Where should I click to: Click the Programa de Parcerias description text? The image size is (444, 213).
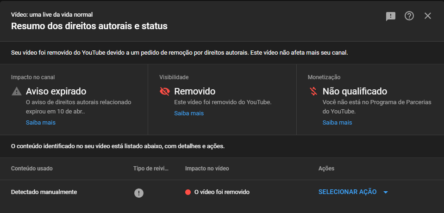point(377,107)
